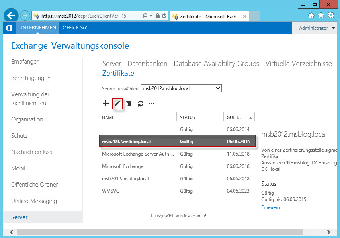Switch to OFFICE 365 tab

76,28
